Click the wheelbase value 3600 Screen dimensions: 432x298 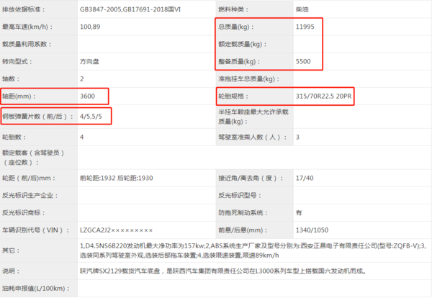coord(89,96)
